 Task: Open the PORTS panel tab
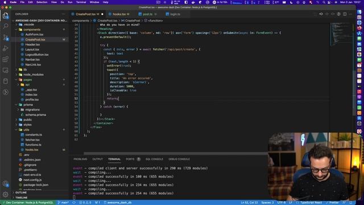130,159
